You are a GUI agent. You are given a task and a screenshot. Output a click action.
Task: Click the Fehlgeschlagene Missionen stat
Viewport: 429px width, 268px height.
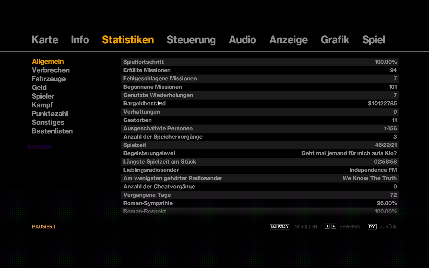click(x=260, y=79)
